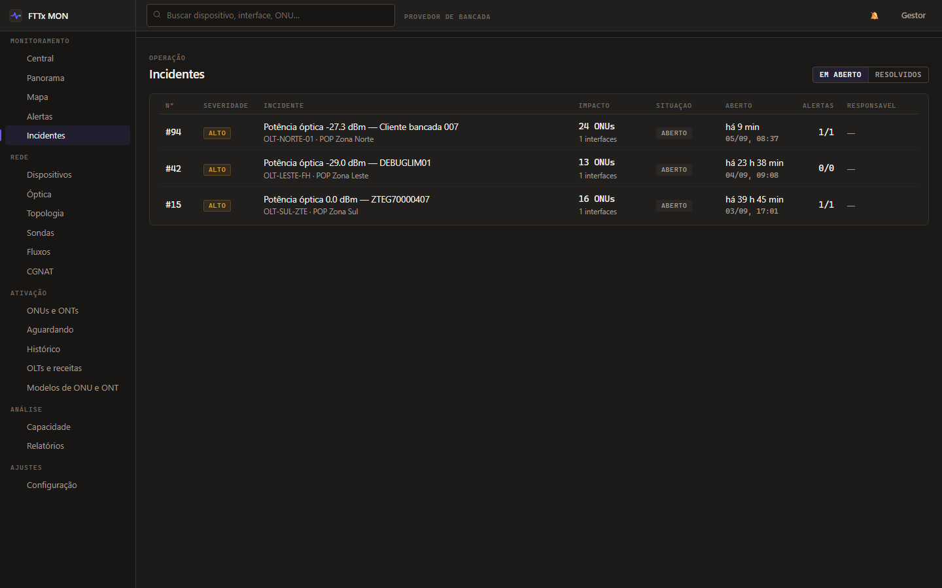Open the Gestor user menu
The width and height of the screenshot is (942, 588).
[913, 16]
